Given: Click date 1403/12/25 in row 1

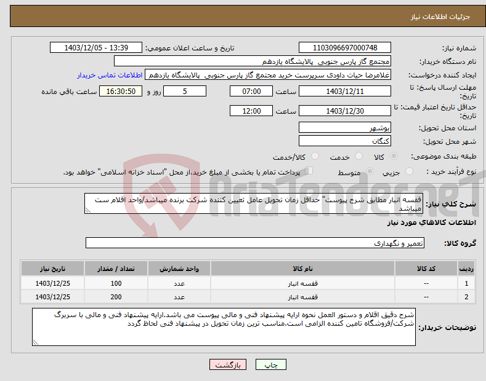Looking at the screenshot, I should pyautogui.click(x=53, y=283).
